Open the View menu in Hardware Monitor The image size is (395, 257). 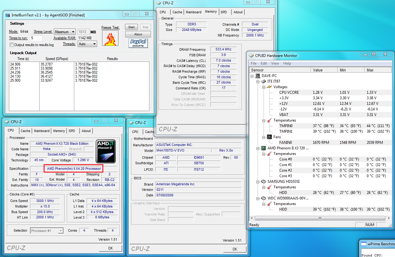click(275, 63)
